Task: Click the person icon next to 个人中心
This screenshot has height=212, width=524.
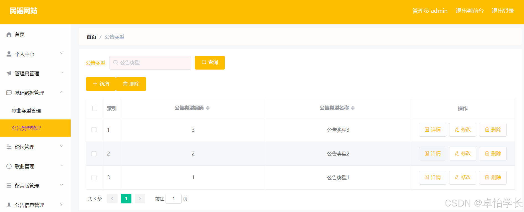Action: [9, 54]
